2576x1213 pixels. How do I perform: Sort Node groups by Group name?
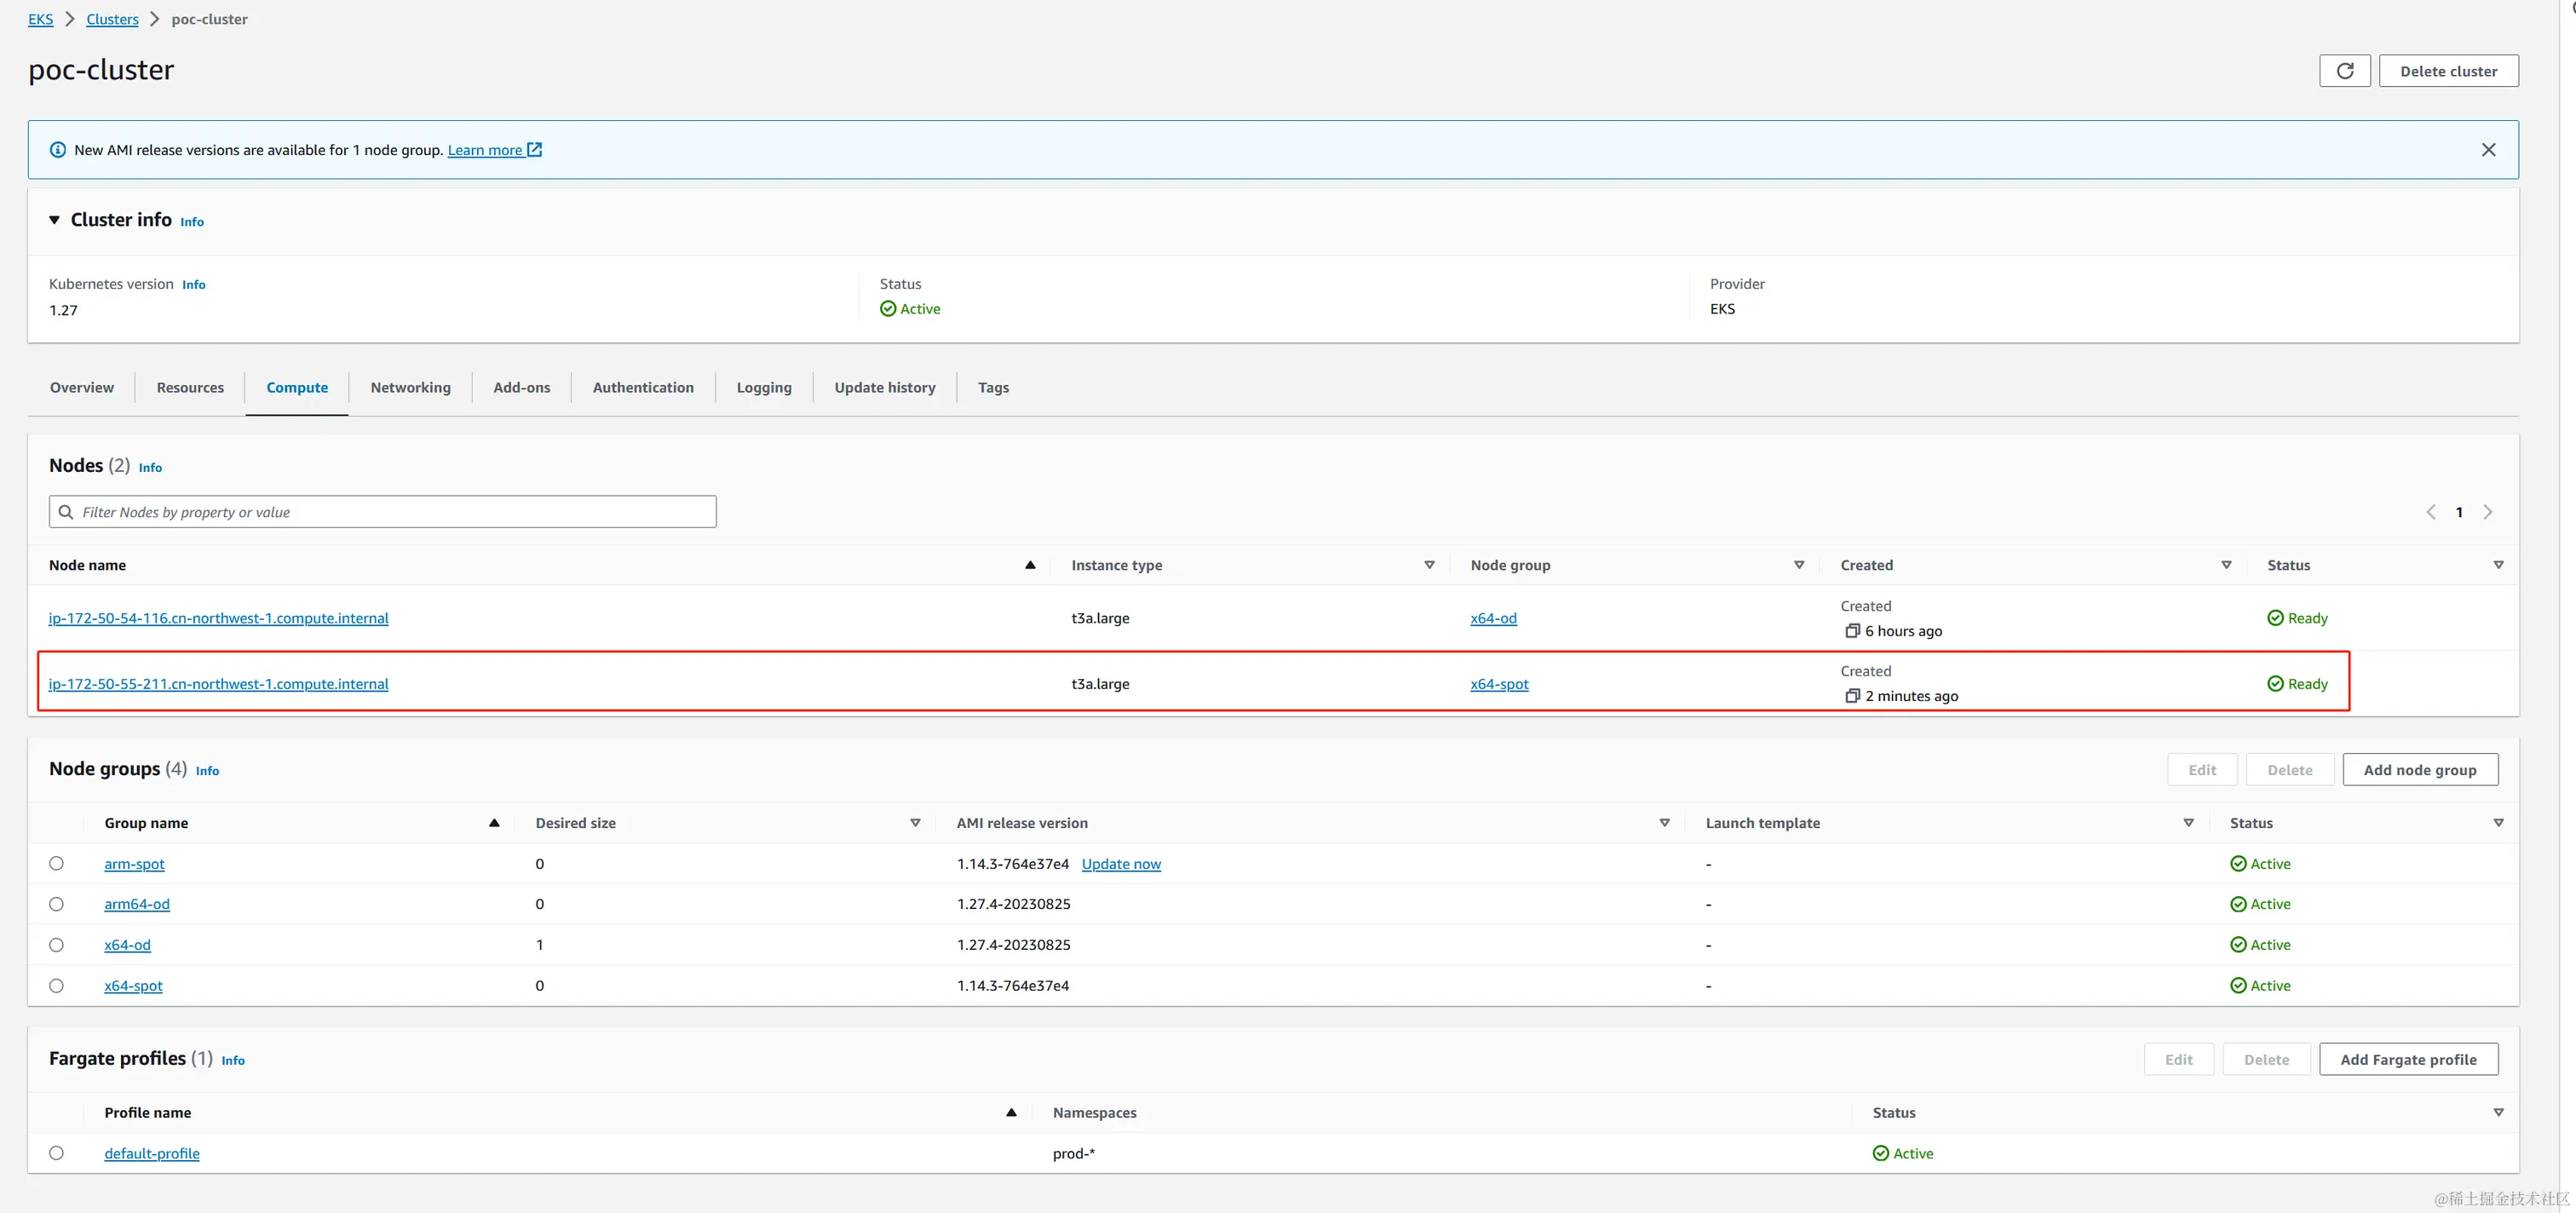(494, 823)
